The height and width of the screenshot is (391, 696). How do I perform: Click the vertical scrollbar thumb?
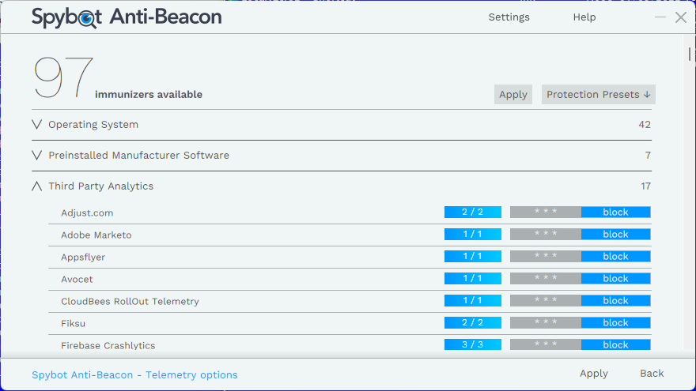coord(690,54)
